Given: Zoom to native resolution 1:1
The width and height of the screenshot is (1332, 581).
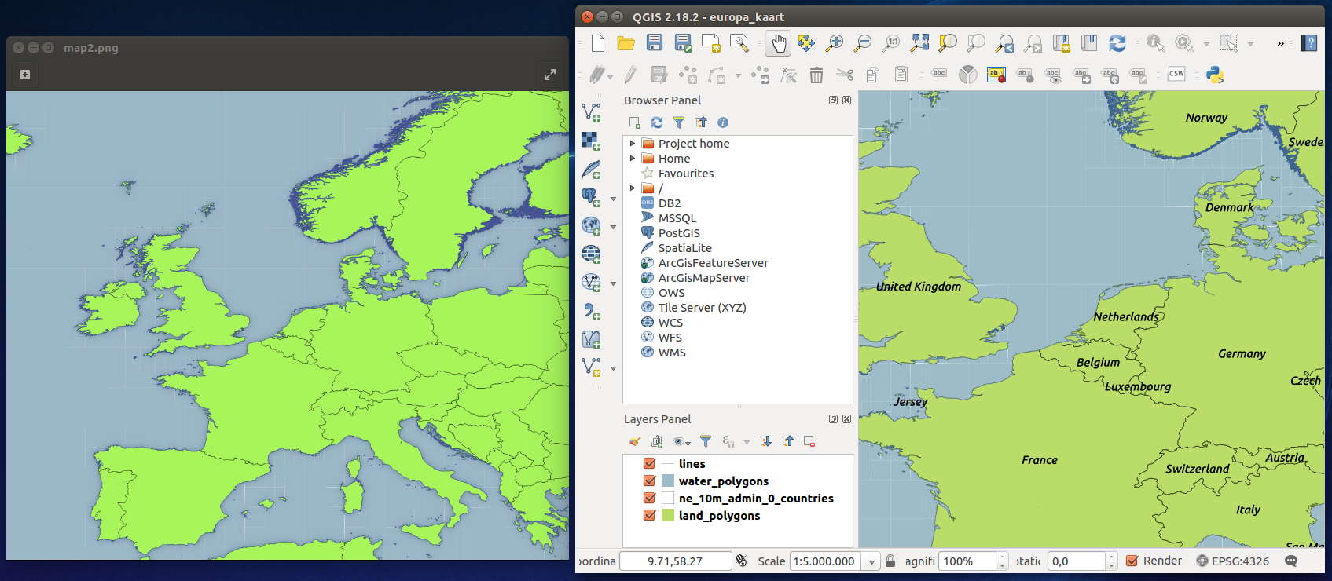Looking at the screenshot, I should [891, 43].
